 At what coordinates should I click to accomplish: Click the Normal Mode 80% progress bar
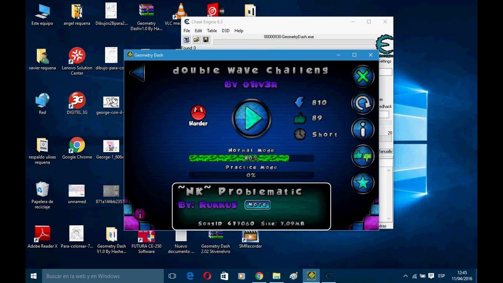point(251,158)
